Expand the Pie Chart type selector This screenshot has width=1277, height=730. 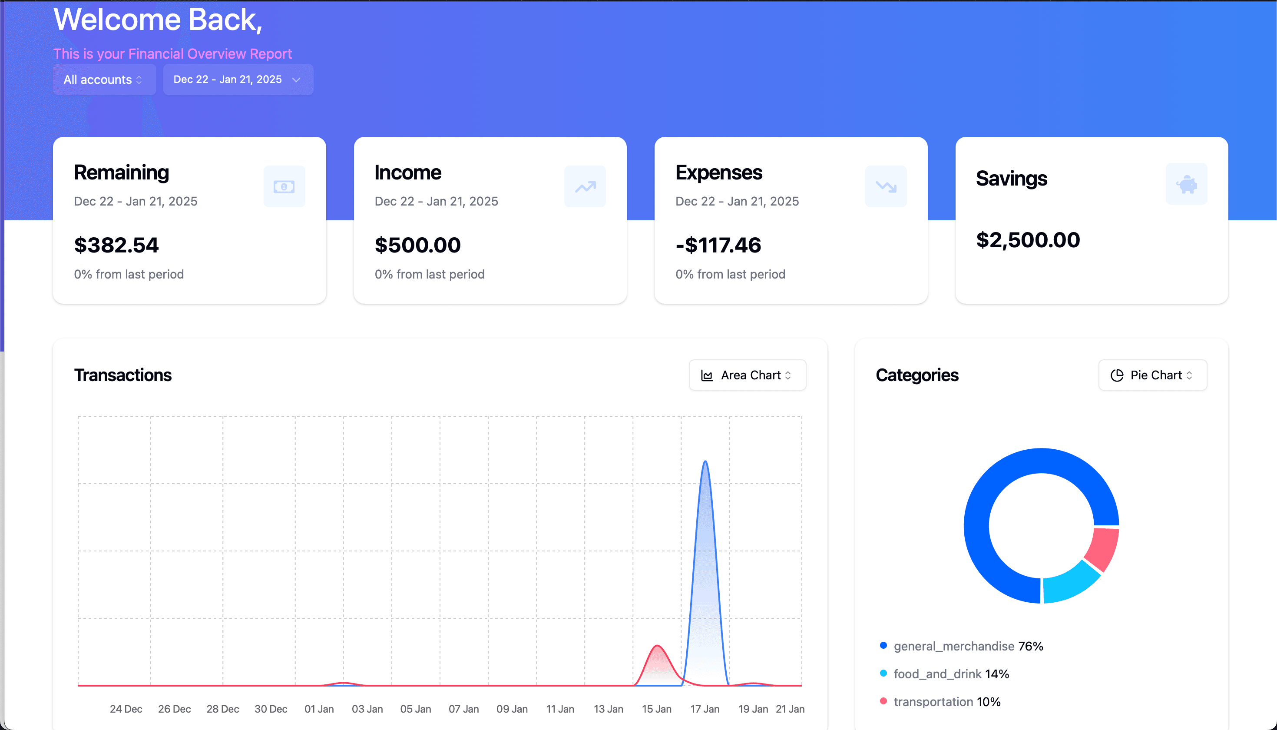point(1153,375)
